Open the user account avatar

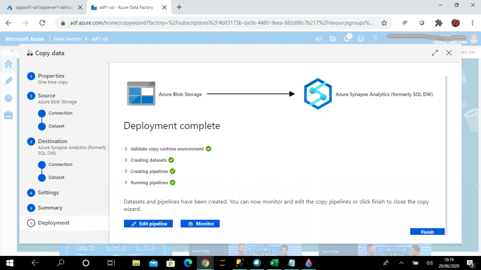473,38
